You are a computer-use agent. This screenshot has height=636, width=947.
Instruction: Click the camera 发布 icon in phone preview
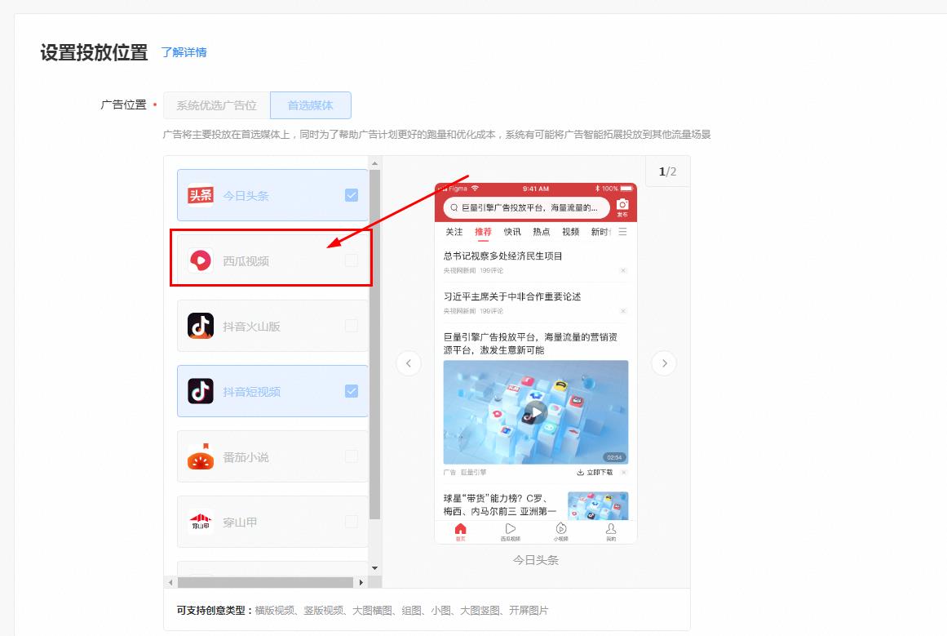622,207
